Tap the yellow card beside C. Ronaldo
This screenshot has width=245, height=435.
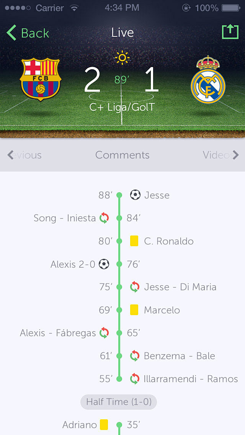click(x=134, y=241)
